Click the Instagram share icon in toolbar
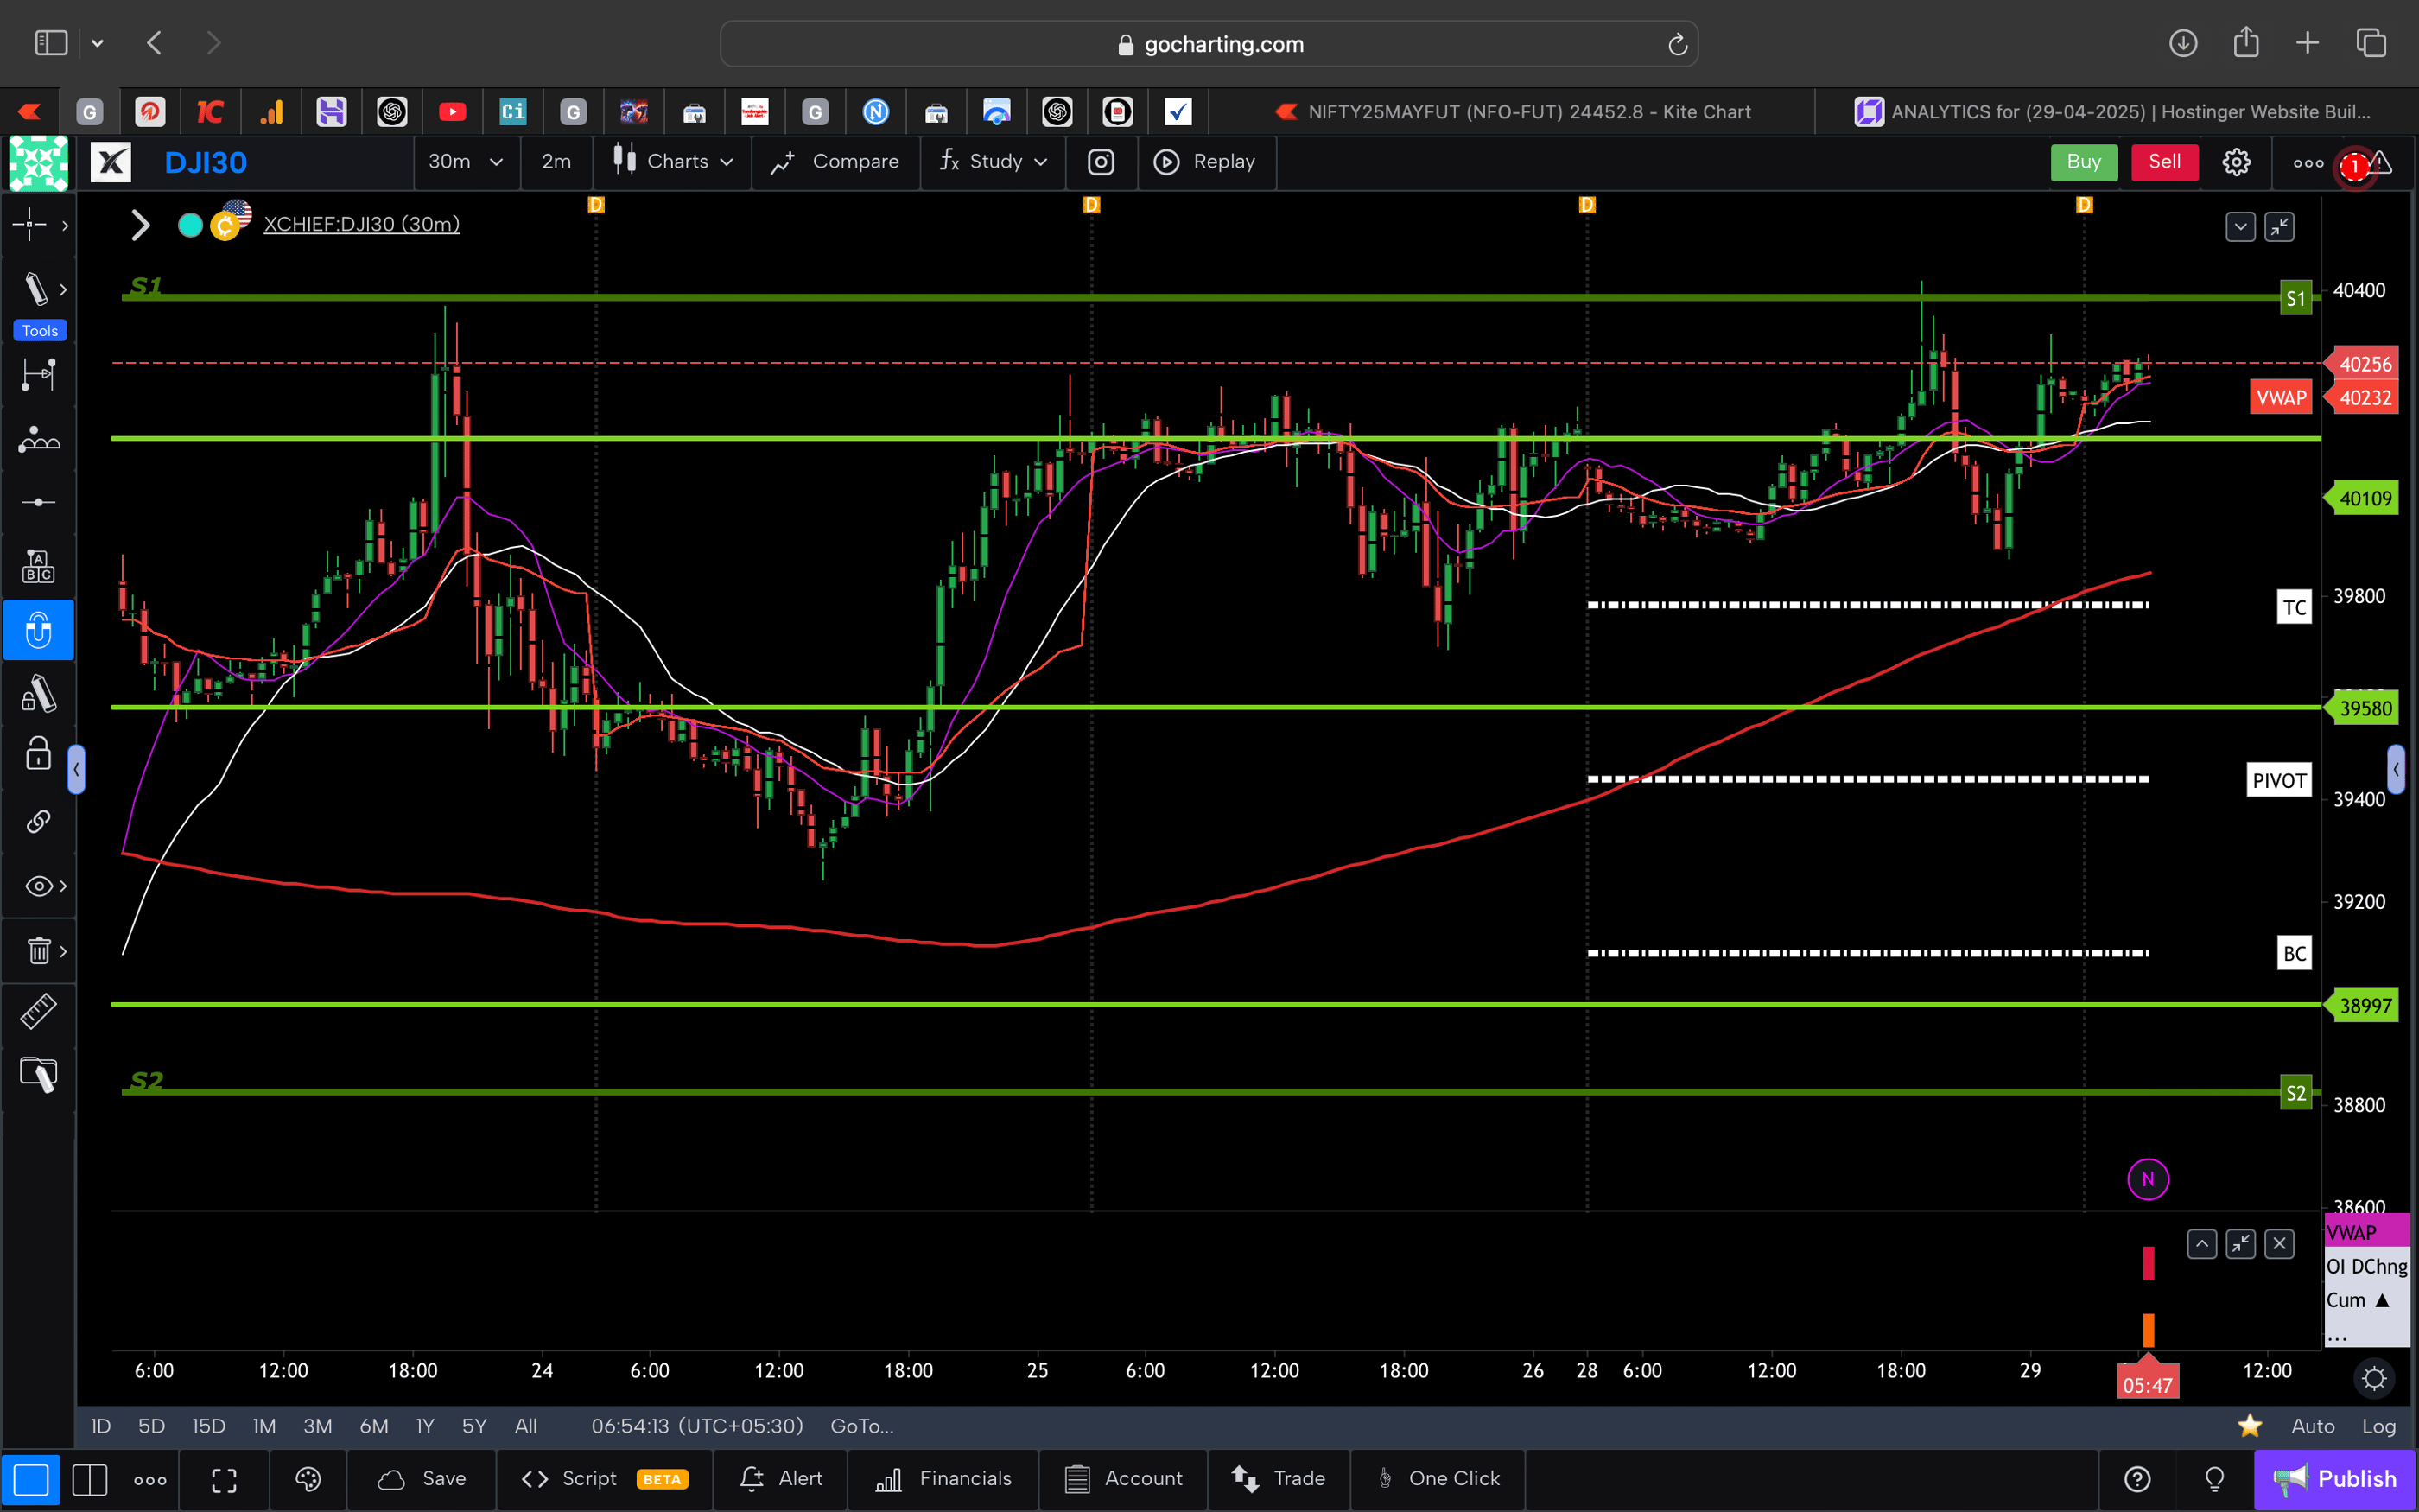 1101,161
